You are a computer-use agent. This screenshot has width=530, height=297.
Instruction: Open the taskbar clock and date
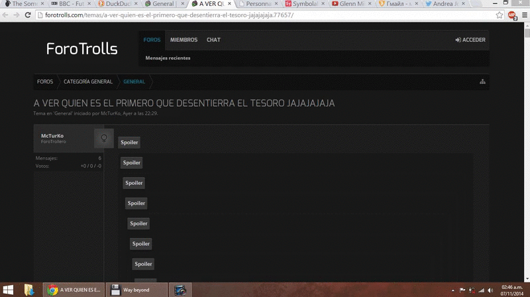(511, 290)
